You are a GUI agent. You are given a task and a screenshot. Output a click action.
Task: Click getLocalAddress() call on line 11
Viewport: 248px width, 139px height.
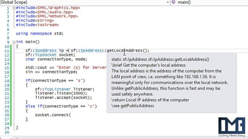(x=128, y=51)
